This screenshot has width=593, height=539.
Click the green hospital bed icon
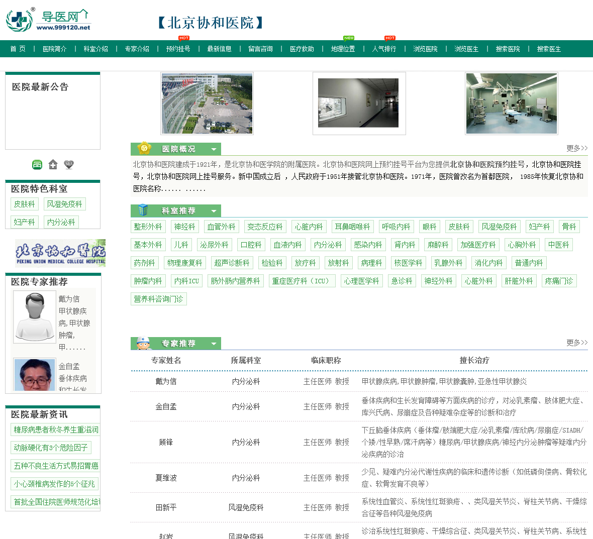tap(37, 164)
